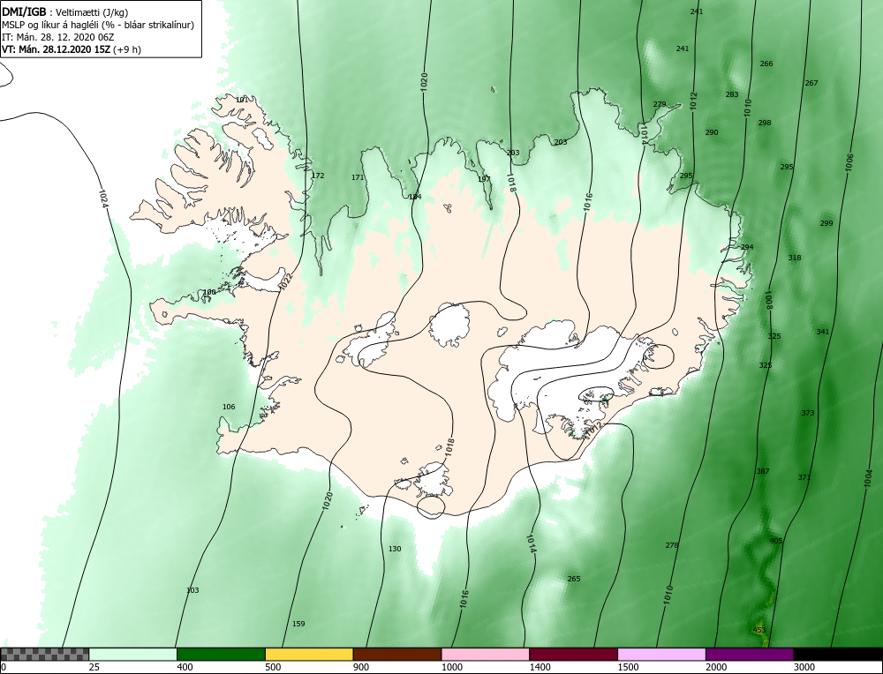Viewport: 883px width, 674px height.
Task: Click the 1004 isobar label
Action: click(868, 479)
